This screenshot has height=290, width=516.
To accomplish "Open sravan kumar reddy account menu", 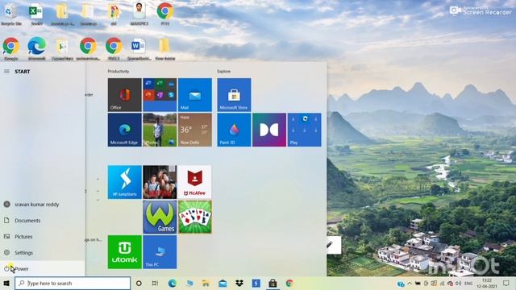I will click(x=43, y=204).
